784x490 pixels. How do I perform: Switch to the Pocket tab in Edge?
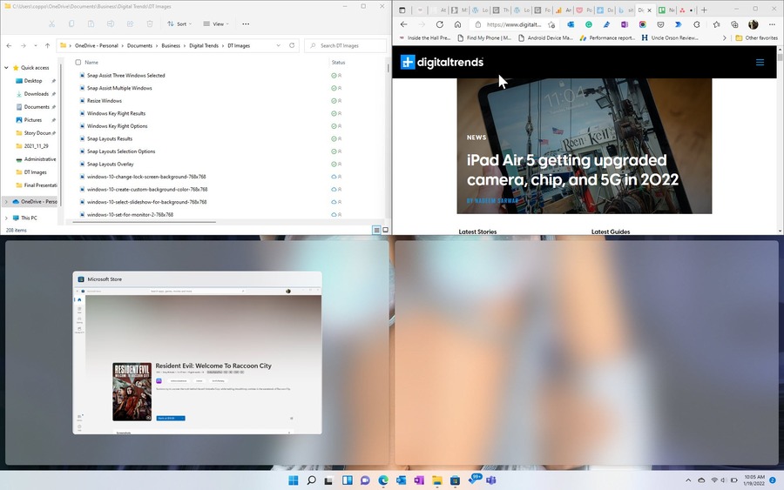tap(583, 10)
